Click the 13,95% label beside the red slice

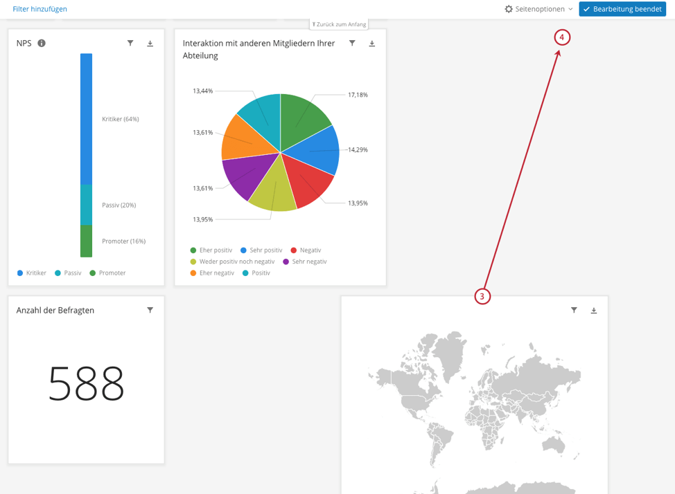358,203
